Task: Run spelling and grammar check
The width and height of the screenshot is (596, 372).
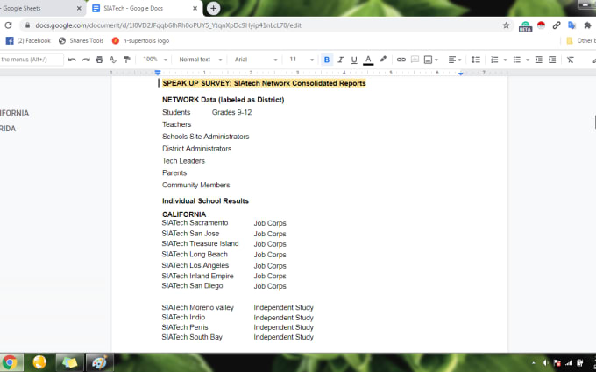Action: [x=113, y=60]
